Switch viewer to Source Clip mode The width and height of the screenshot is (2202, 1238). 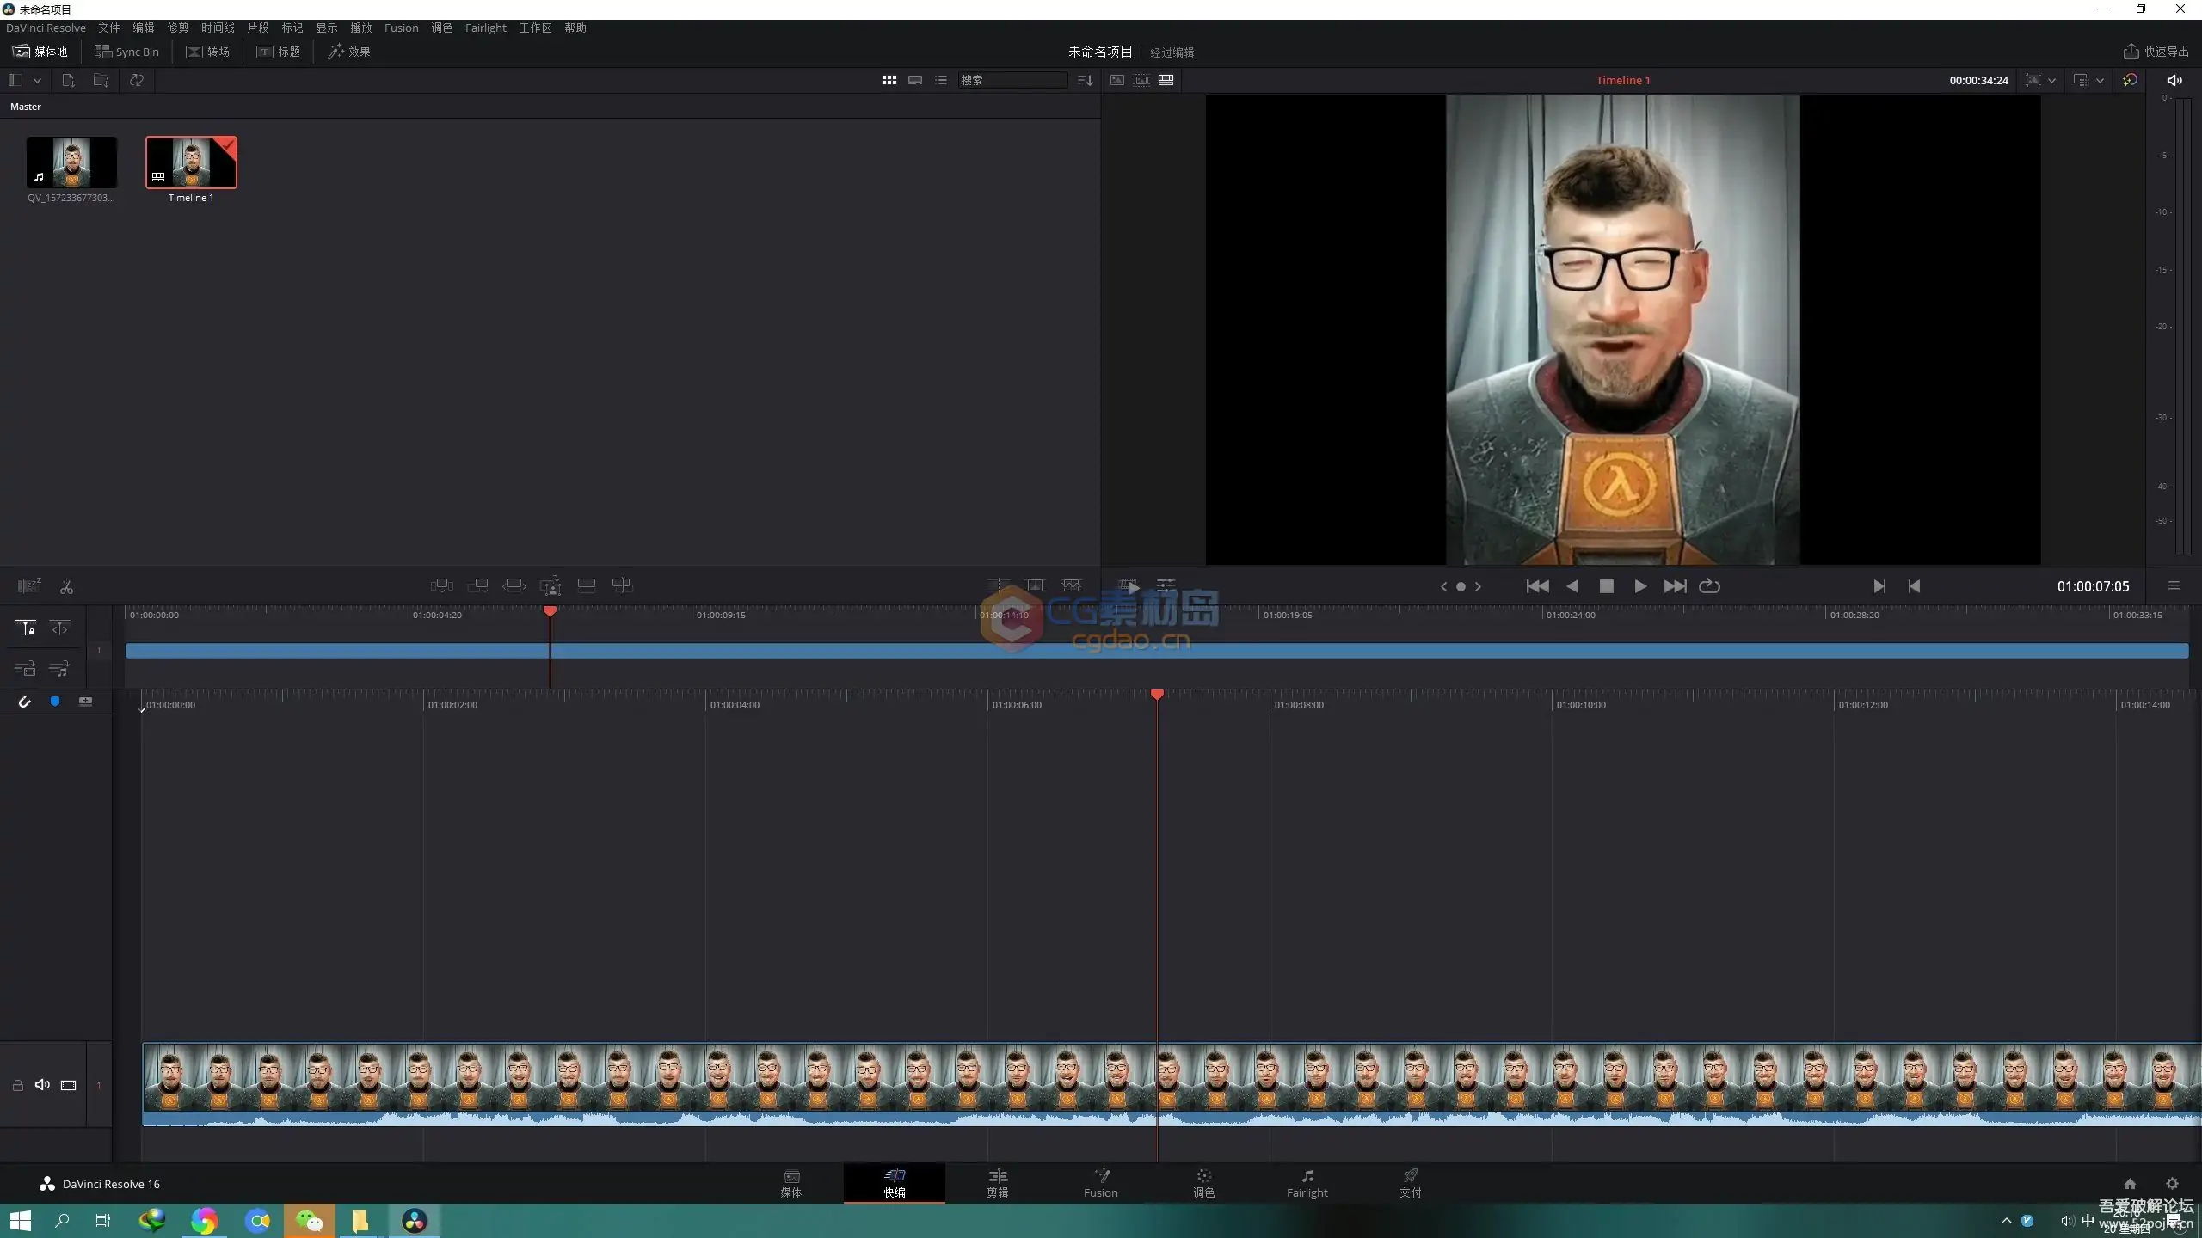[1116, 80]
